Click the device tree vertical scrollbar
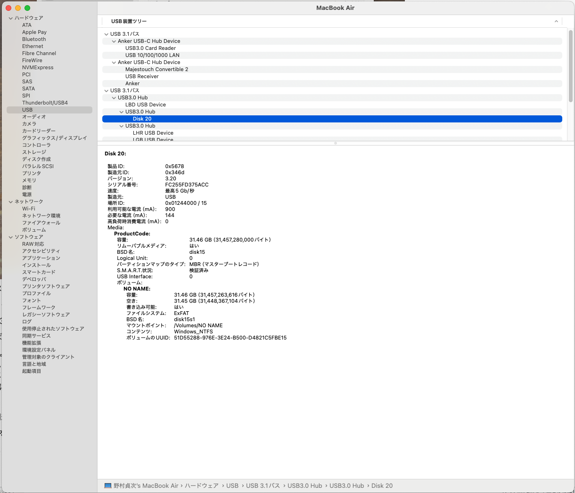The height and width of the screenshot is (493, 575). [570, 66]
